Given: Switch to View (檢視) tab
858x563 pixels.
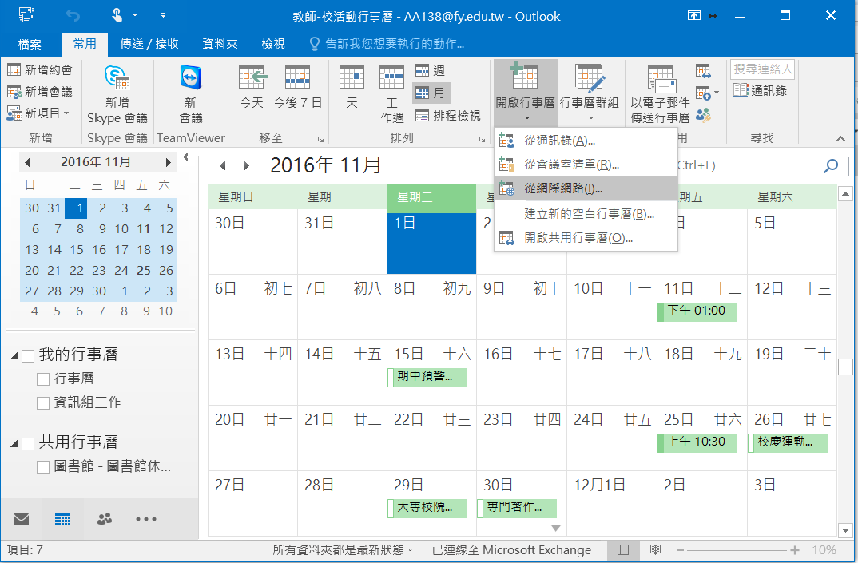Looking at the screenshot, I should (x=273, y=44).
